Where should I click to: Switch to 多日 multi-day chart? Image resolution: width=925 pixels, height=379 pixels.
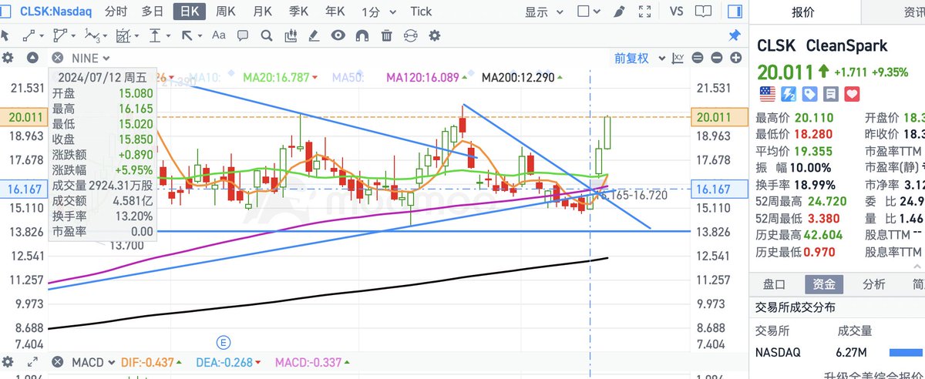153,12
